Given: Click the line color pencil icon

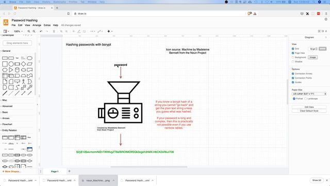Looking at the screenshot, I should [79, 31].
